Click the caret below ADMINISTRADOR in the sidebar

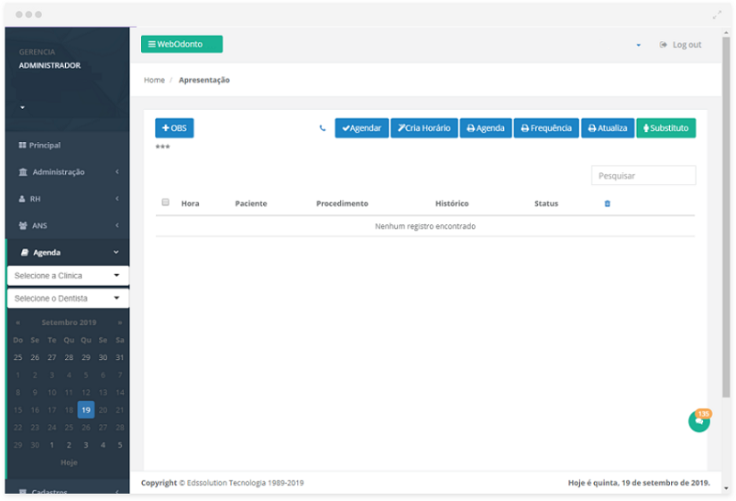[22, 107]
